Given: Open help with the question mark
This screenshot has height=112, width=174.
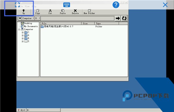Looking at the screenshot, I should point(116,5).
